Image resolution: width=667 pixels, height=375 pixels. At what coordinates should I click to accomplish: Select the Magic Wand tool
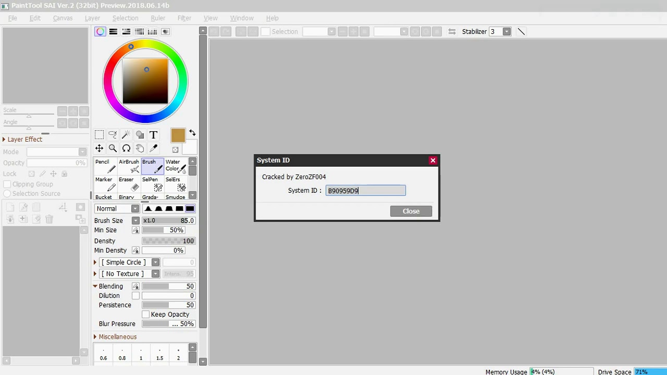[126, 135]
